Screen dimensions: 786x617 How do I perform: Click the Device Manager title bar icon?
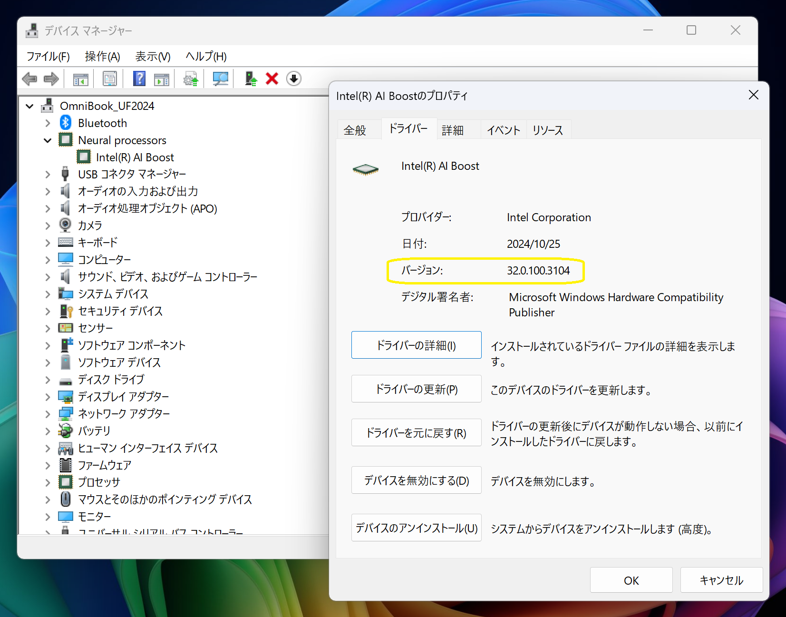(32, 30)
